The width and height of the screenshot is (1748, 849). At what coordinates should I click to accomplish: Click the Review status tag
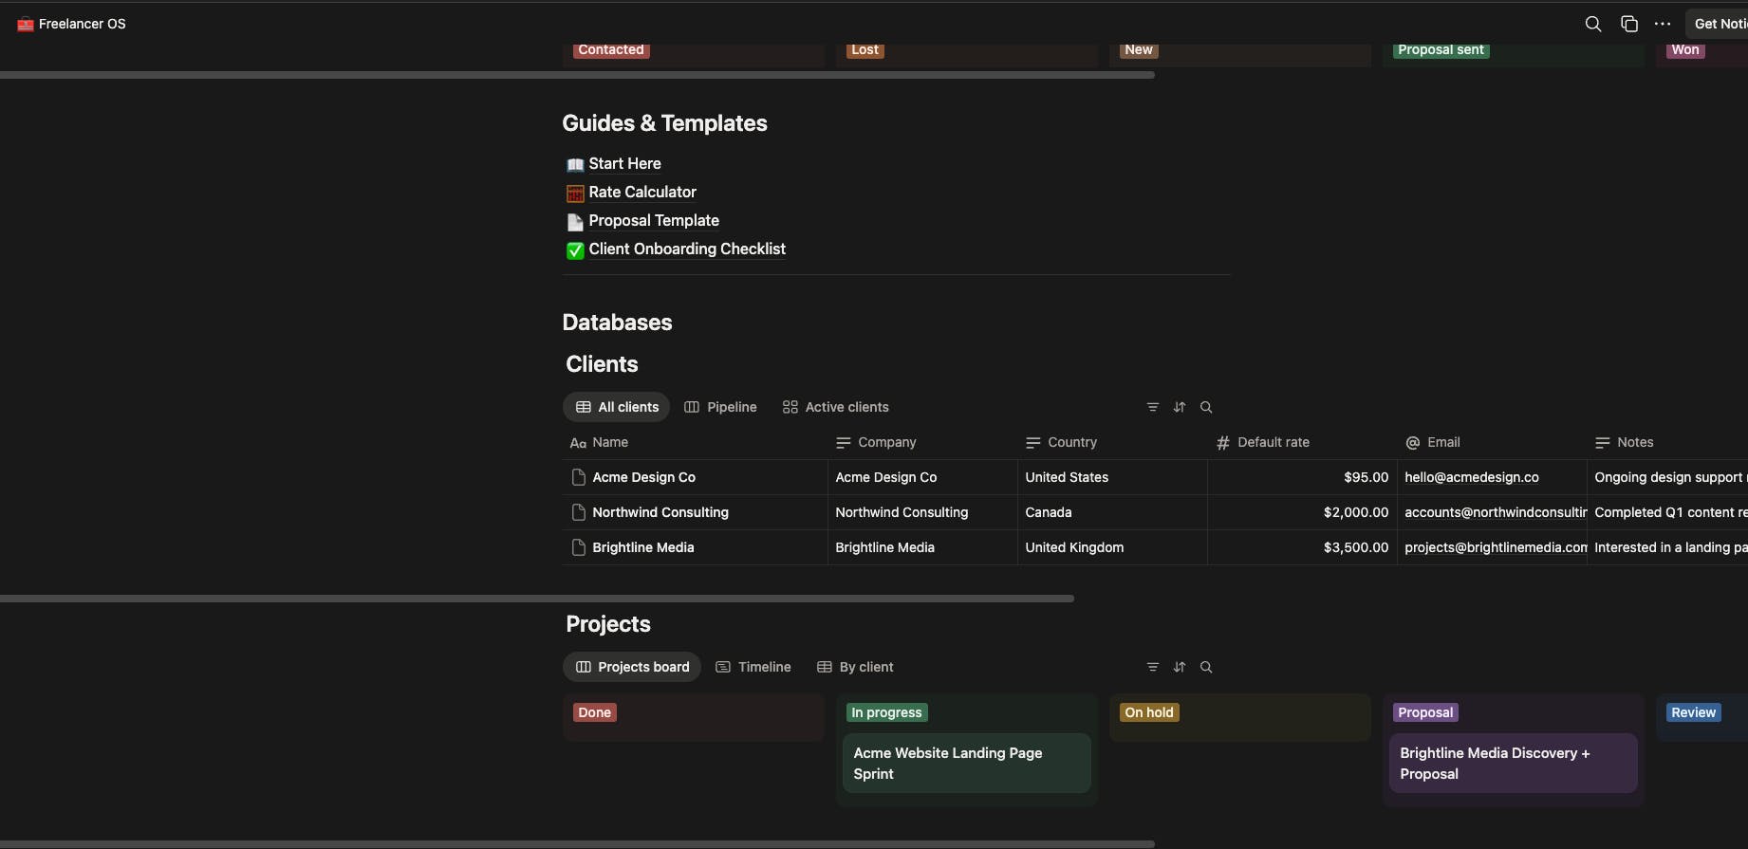(1694, 712)
